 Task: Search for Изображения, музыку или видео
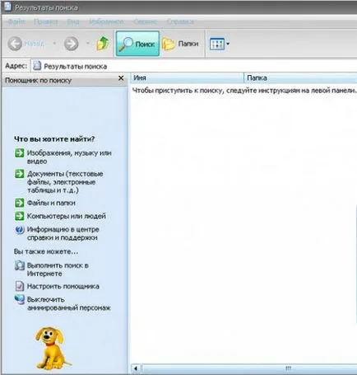pos(69,157)
